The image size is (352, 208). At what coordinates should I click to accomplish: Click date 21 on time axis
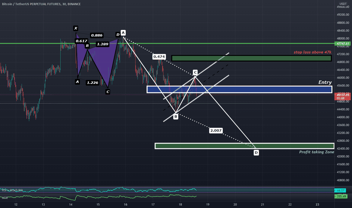[262, 204]
